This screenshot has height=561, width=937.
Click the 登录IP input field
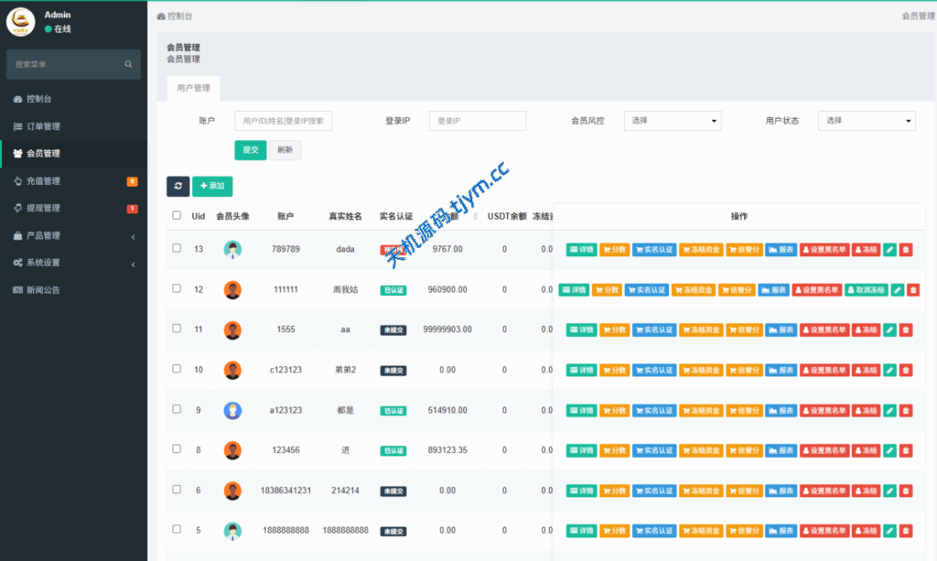(478, 121)
